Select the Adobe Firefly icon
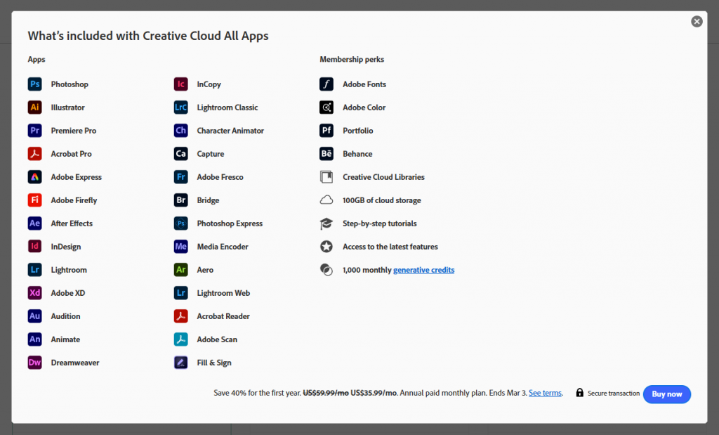 [x=34, y=200]
